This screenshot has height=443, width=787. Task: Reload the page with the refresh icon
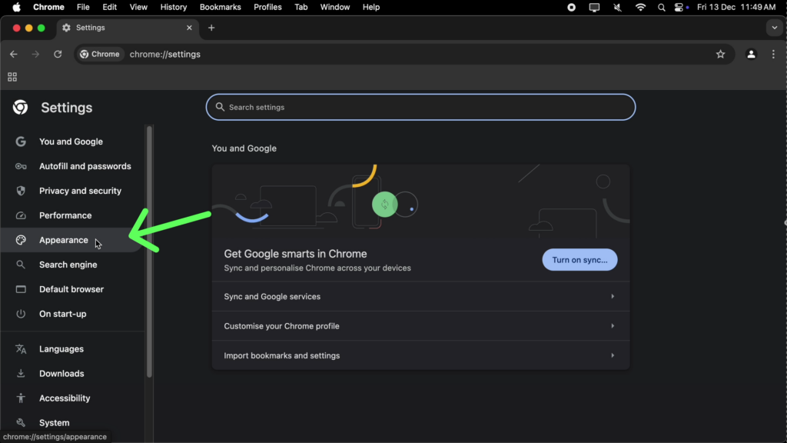click(x=58, y=55)
